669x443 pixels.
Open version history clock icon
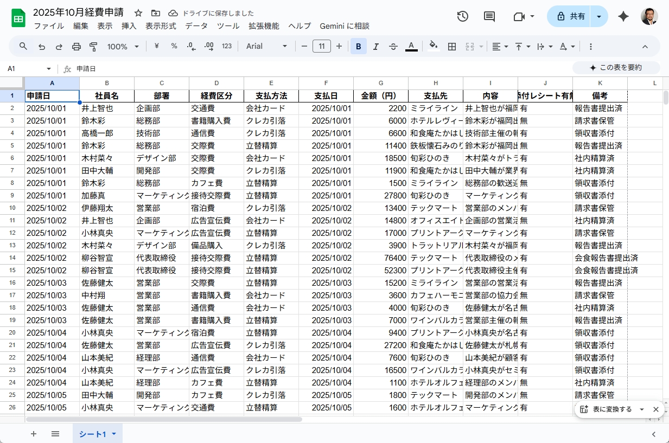tap(462, 16)
